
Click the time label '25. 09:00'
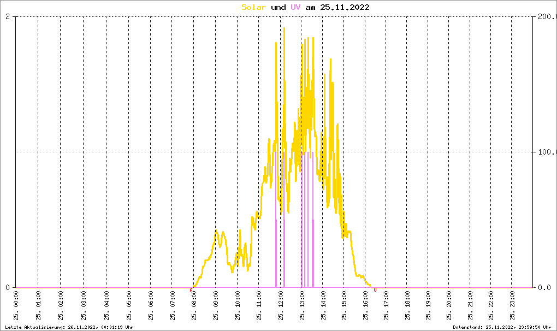(x=216, y=306)
